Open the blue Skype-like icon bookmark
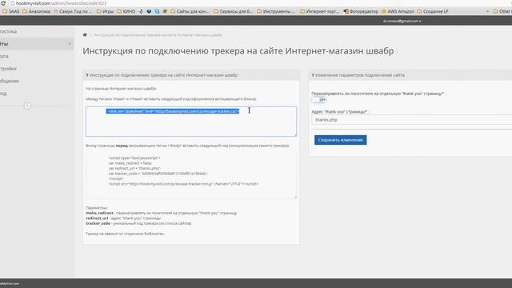The width and height of the screenshot is (512, 288). pos(157,11)
